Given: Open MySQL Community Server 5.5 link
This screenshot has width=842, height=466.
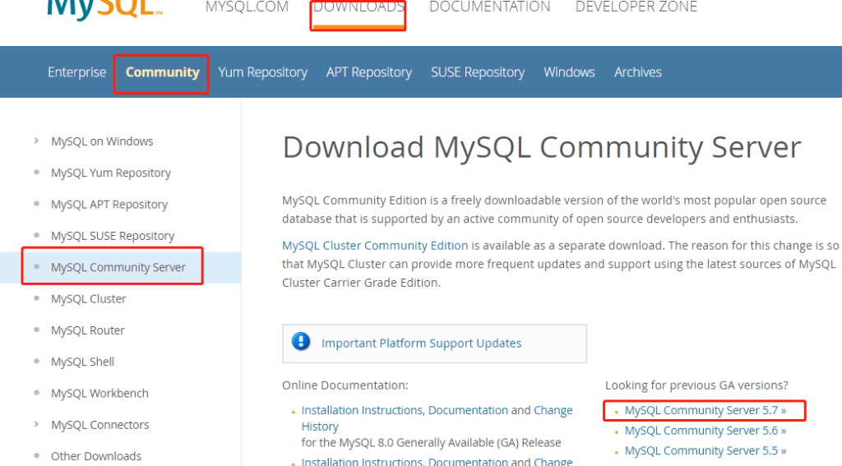Looking at the screenshot, I should [705, 451].
